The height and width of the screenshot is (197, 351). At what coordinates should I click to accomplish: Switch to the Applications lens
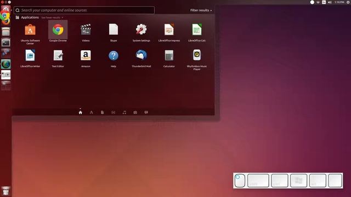click(92, 112)
